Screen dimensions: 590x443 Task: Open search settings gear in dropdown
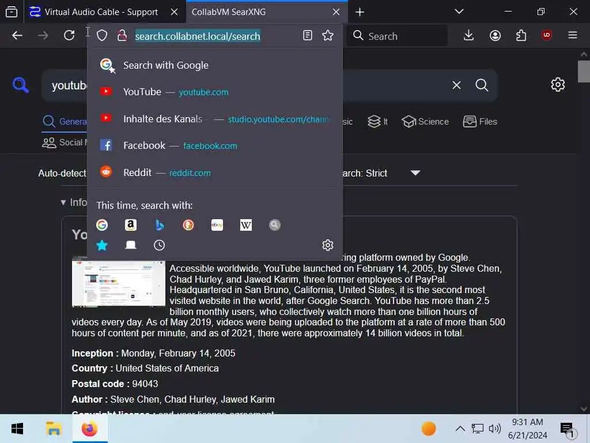[328, 245]
